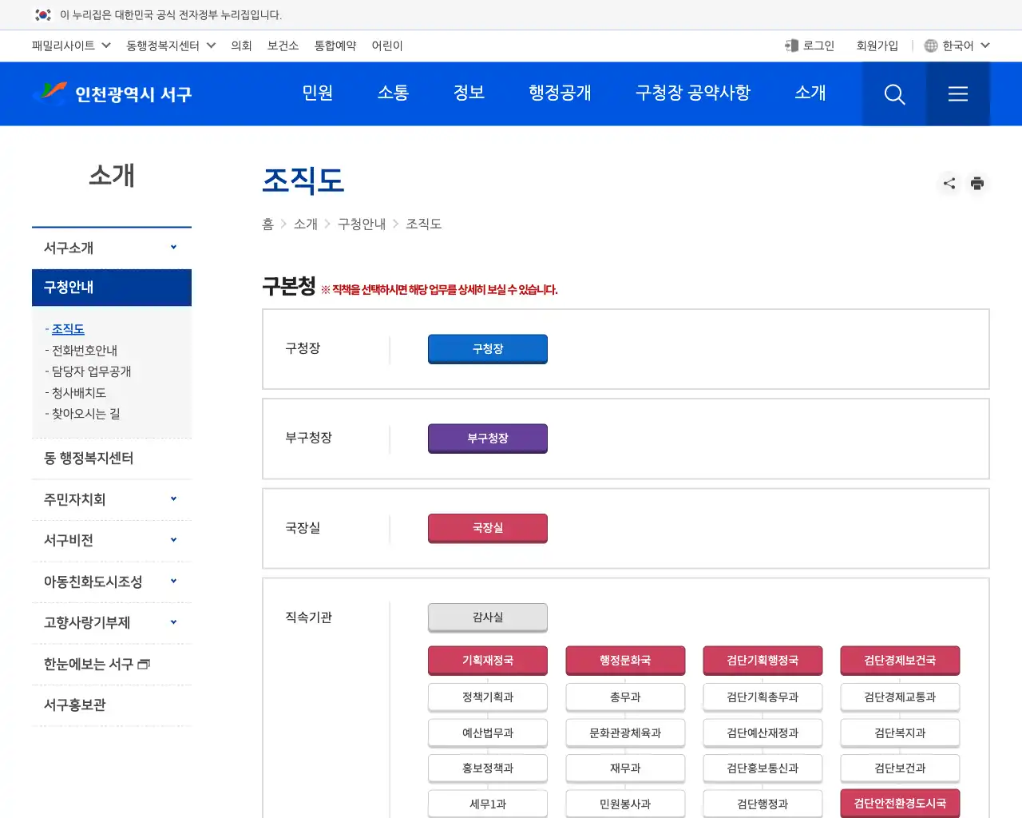Viewport: 1022px width, 818px height.
Task: Select 감사실 under 직속기관
Action: (x=487, y=617)
